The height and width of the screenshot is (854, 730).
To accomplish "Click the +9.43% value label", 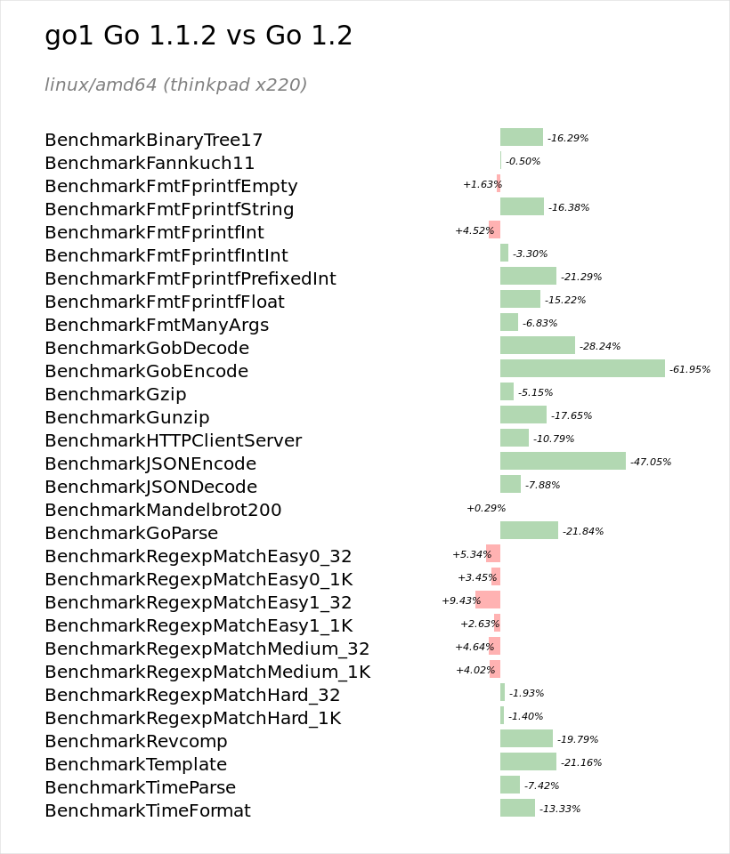I will (461, 600).
